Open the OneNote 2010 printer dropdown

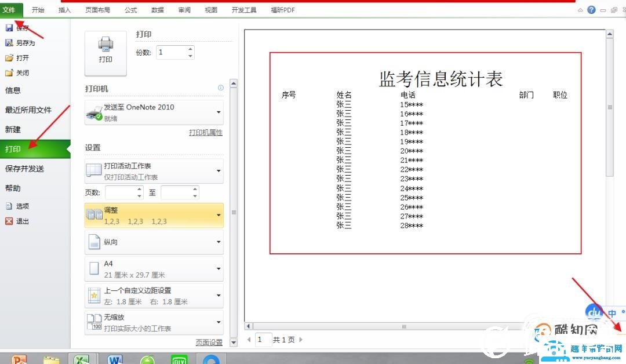pos(154,112)
